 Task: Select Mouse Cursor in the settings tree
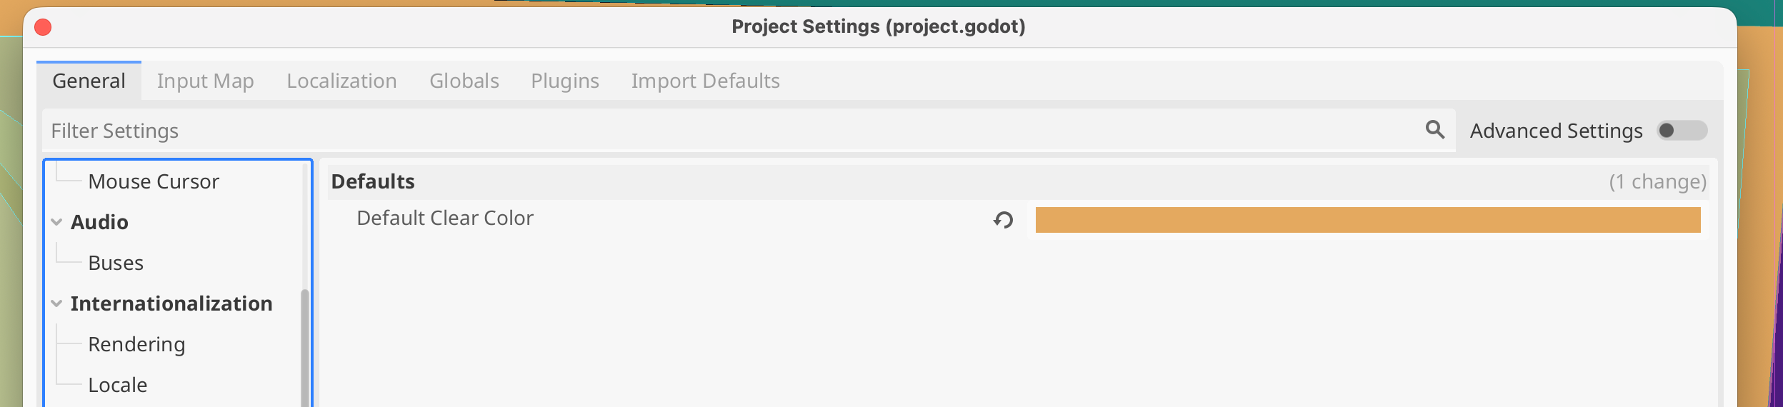tap(153, 182)
